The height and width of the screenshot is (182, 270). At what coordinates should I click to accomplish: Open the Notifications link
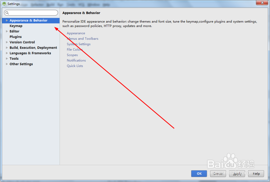[76, 60]
